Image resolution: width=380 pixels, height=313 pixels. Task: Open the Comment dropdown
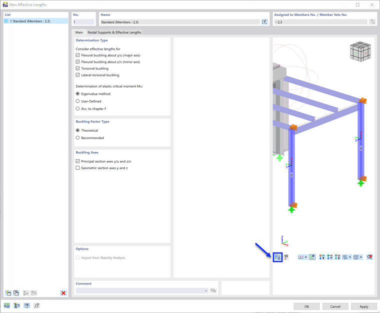coord(206,291)
